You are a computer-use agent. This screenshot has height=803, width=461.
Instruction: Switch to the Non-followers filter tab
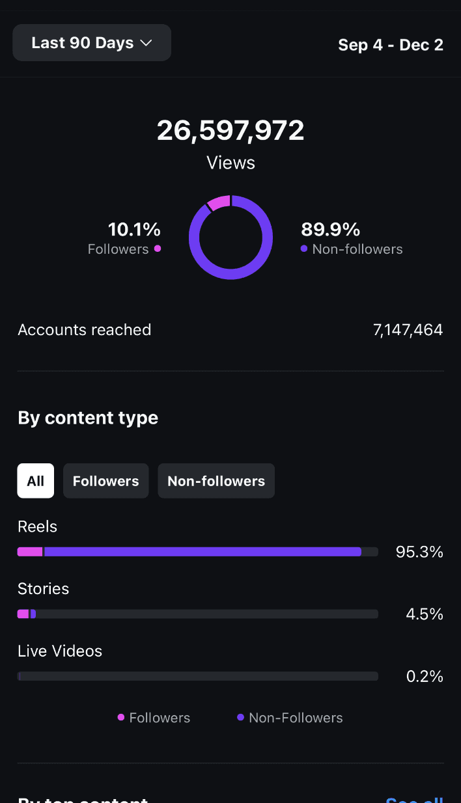(x=216, y=481)
